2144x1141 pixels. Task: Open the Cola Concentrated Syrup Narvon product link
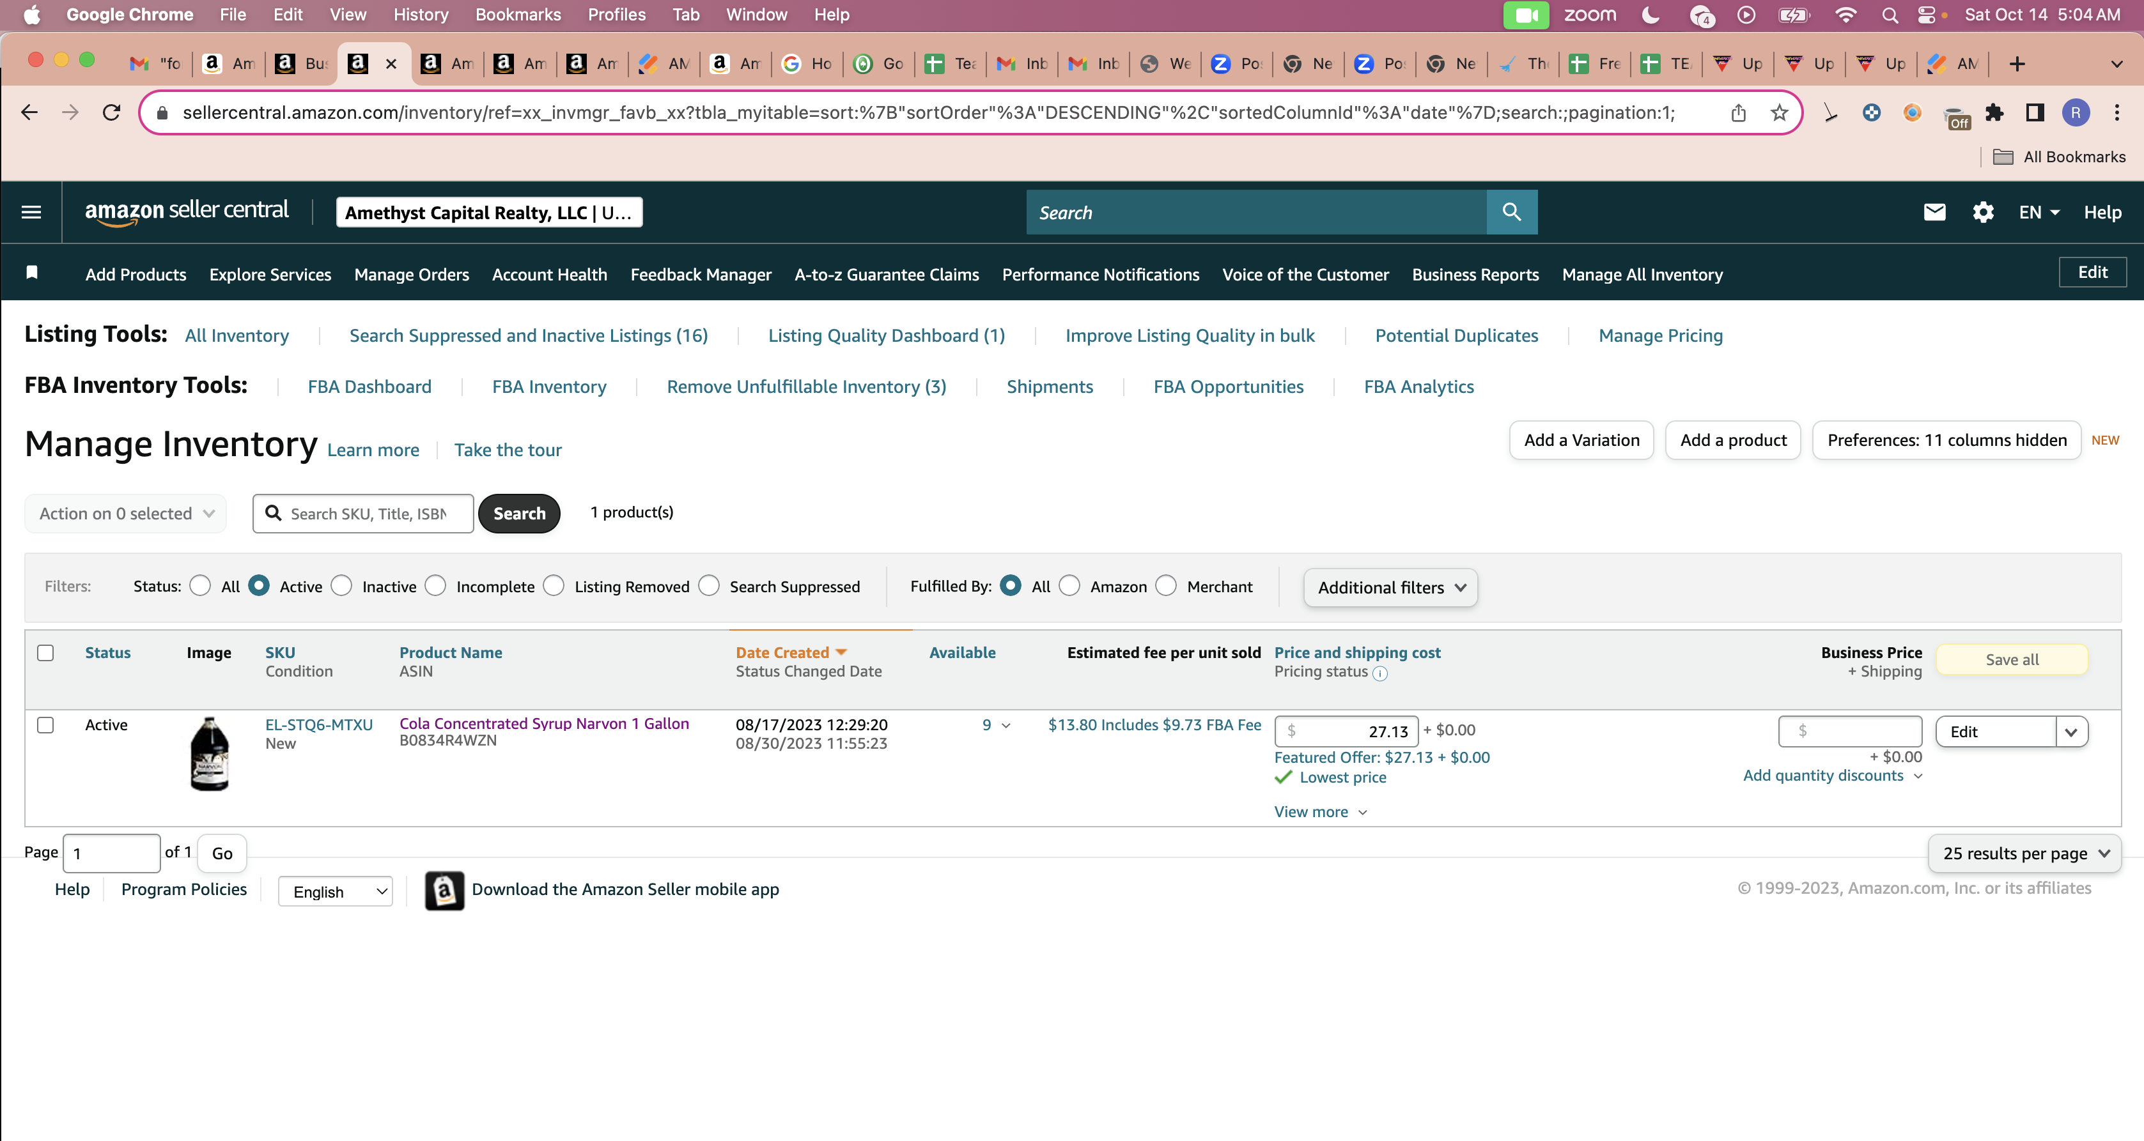(545, 724)
